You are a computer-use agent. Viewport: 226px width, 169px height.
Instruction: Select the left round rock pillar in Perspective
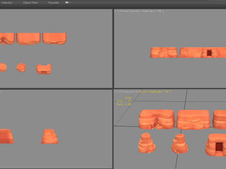[146, 143]
